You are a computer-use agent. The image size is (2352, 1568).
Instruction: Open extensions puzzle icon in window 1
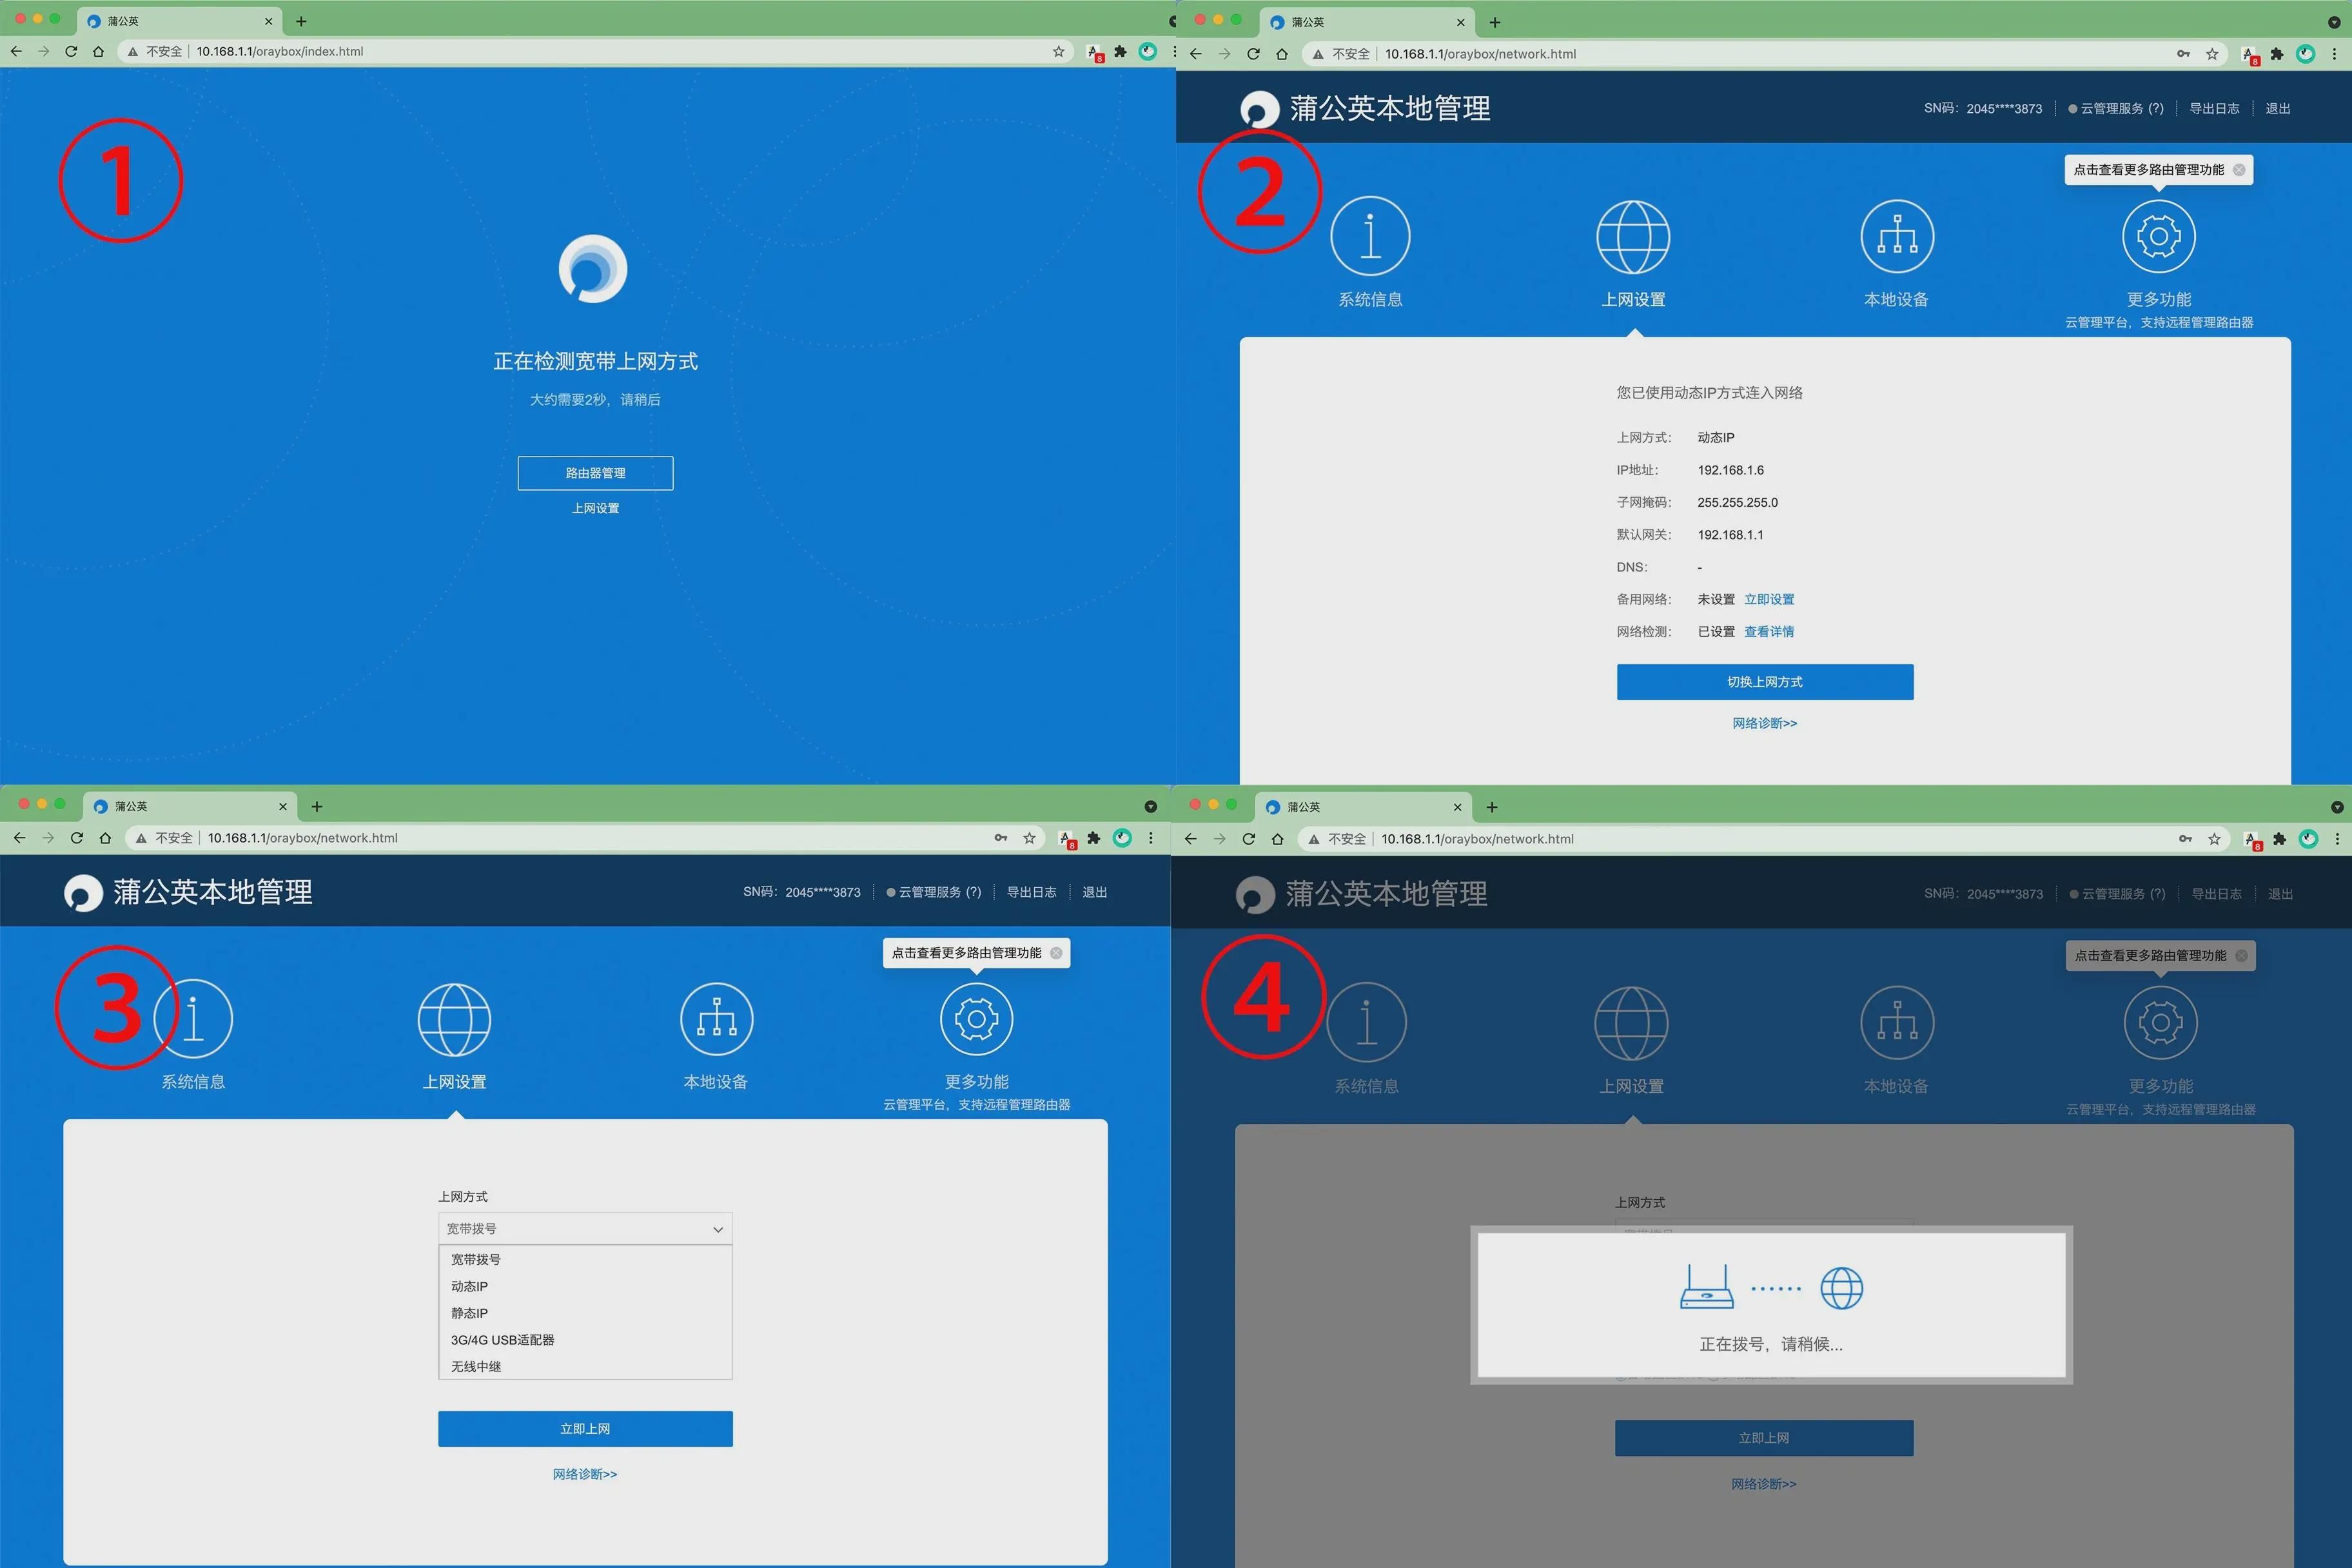pos(1120,51)
